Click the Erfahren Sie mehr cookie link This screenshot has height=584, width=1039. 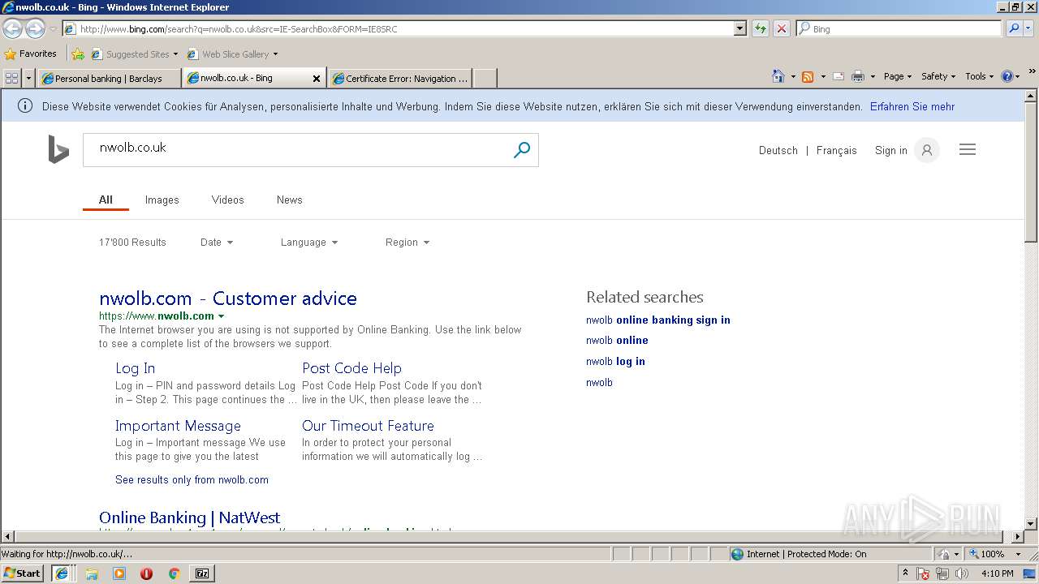pyautogui.click(x=912, y=106)
